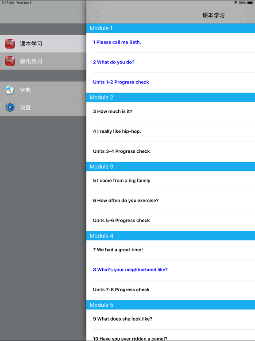Tap the Wi-Fi icon in status bar

click(x=236, y=3)
